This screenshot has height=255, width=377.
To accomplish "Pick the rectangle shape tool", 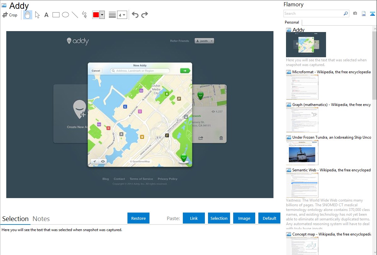I will [x=56, y=15].
